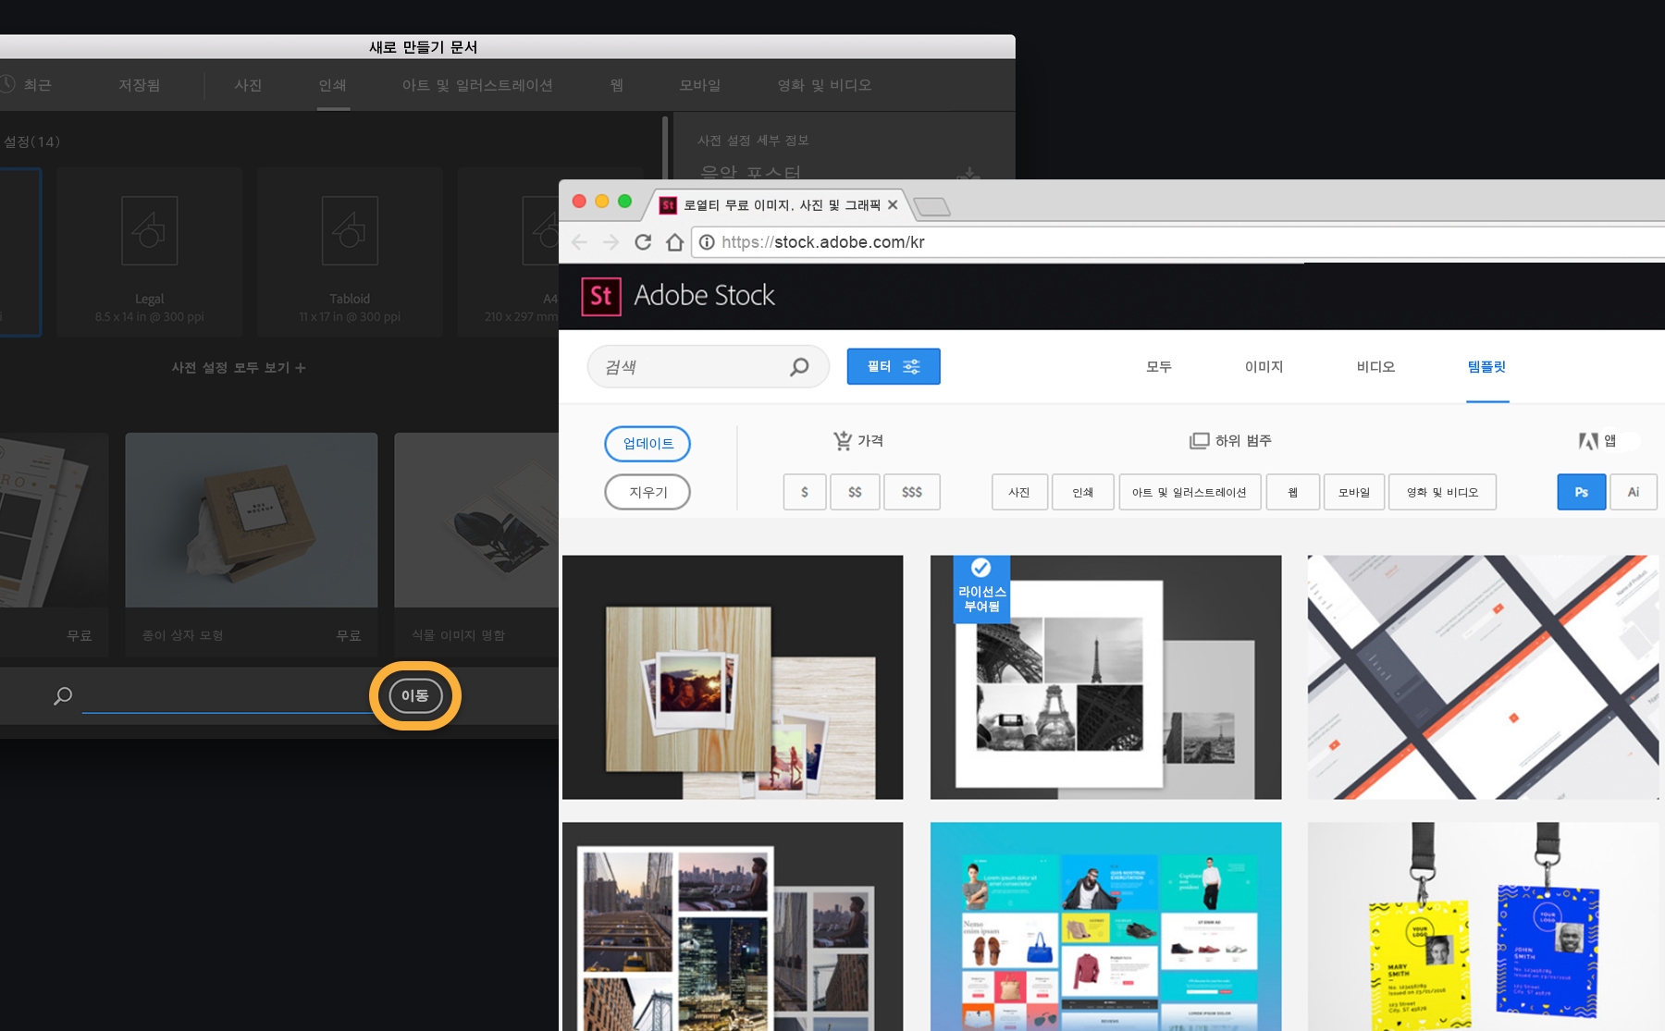Click the cart icon beside 가격

pos(841,441)
